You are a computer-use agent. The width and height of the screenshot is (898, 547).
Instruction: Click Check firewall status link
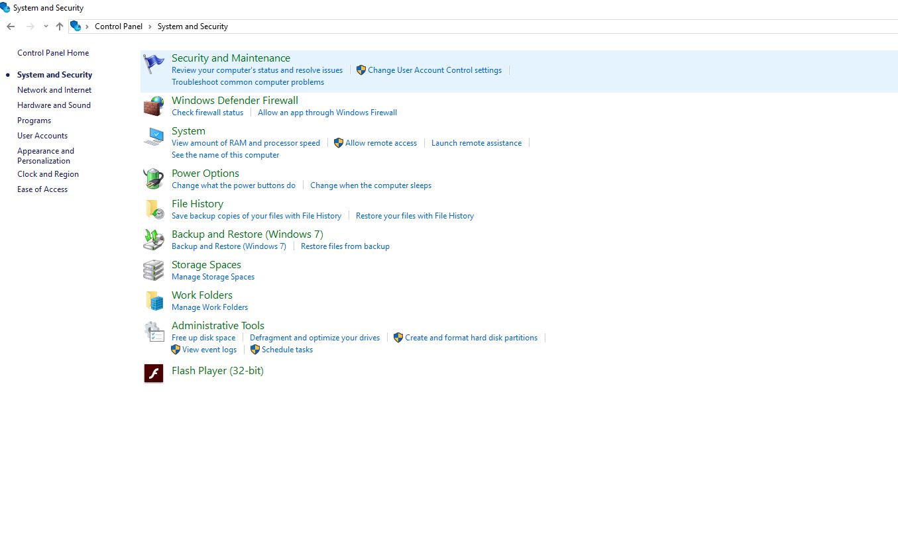[207, 113]
